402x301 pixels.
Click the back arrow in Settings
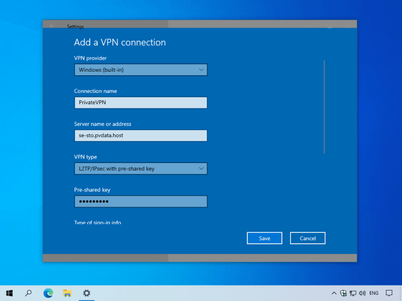click(52, 26)
